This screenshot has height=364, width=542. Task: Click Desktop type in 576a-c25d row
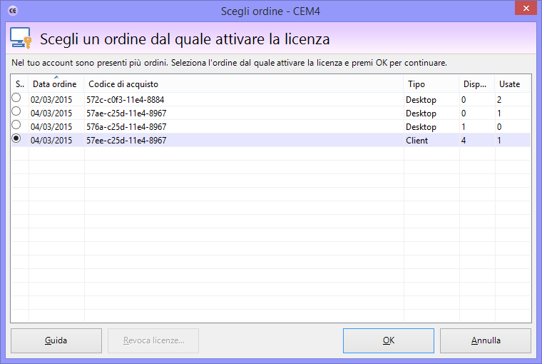coord(421,127)
